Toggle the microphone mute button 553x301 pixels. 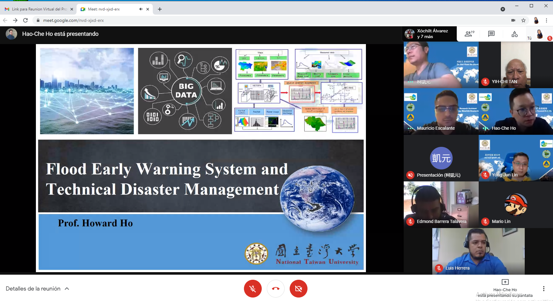[x=253, y=289]
